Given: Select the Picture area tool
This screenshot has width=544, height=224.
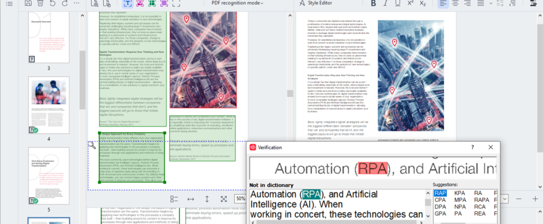Looking at the screenshot, I should [x=140, y=3].
